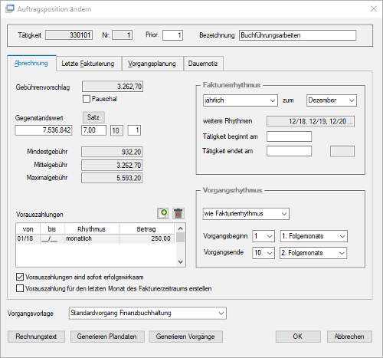The width and height of the screenshot is (383, 358).
Task: Confirm with the OK button
Action: (x=298, y=337)
